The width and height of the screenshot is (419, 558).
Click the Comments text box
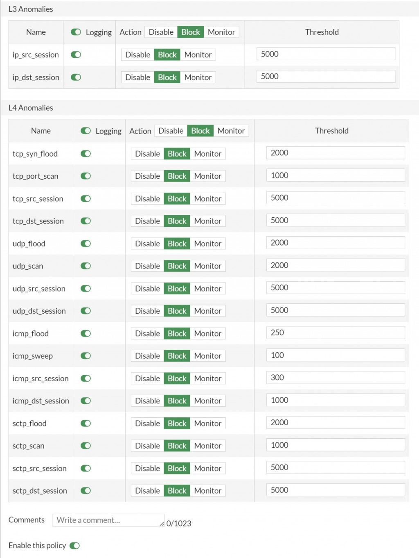point(108,520)
